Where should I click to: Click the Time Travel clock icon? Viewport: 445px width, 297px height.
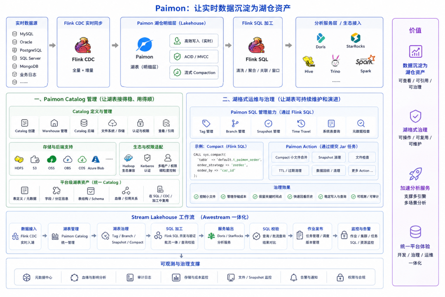pos(301,123)
